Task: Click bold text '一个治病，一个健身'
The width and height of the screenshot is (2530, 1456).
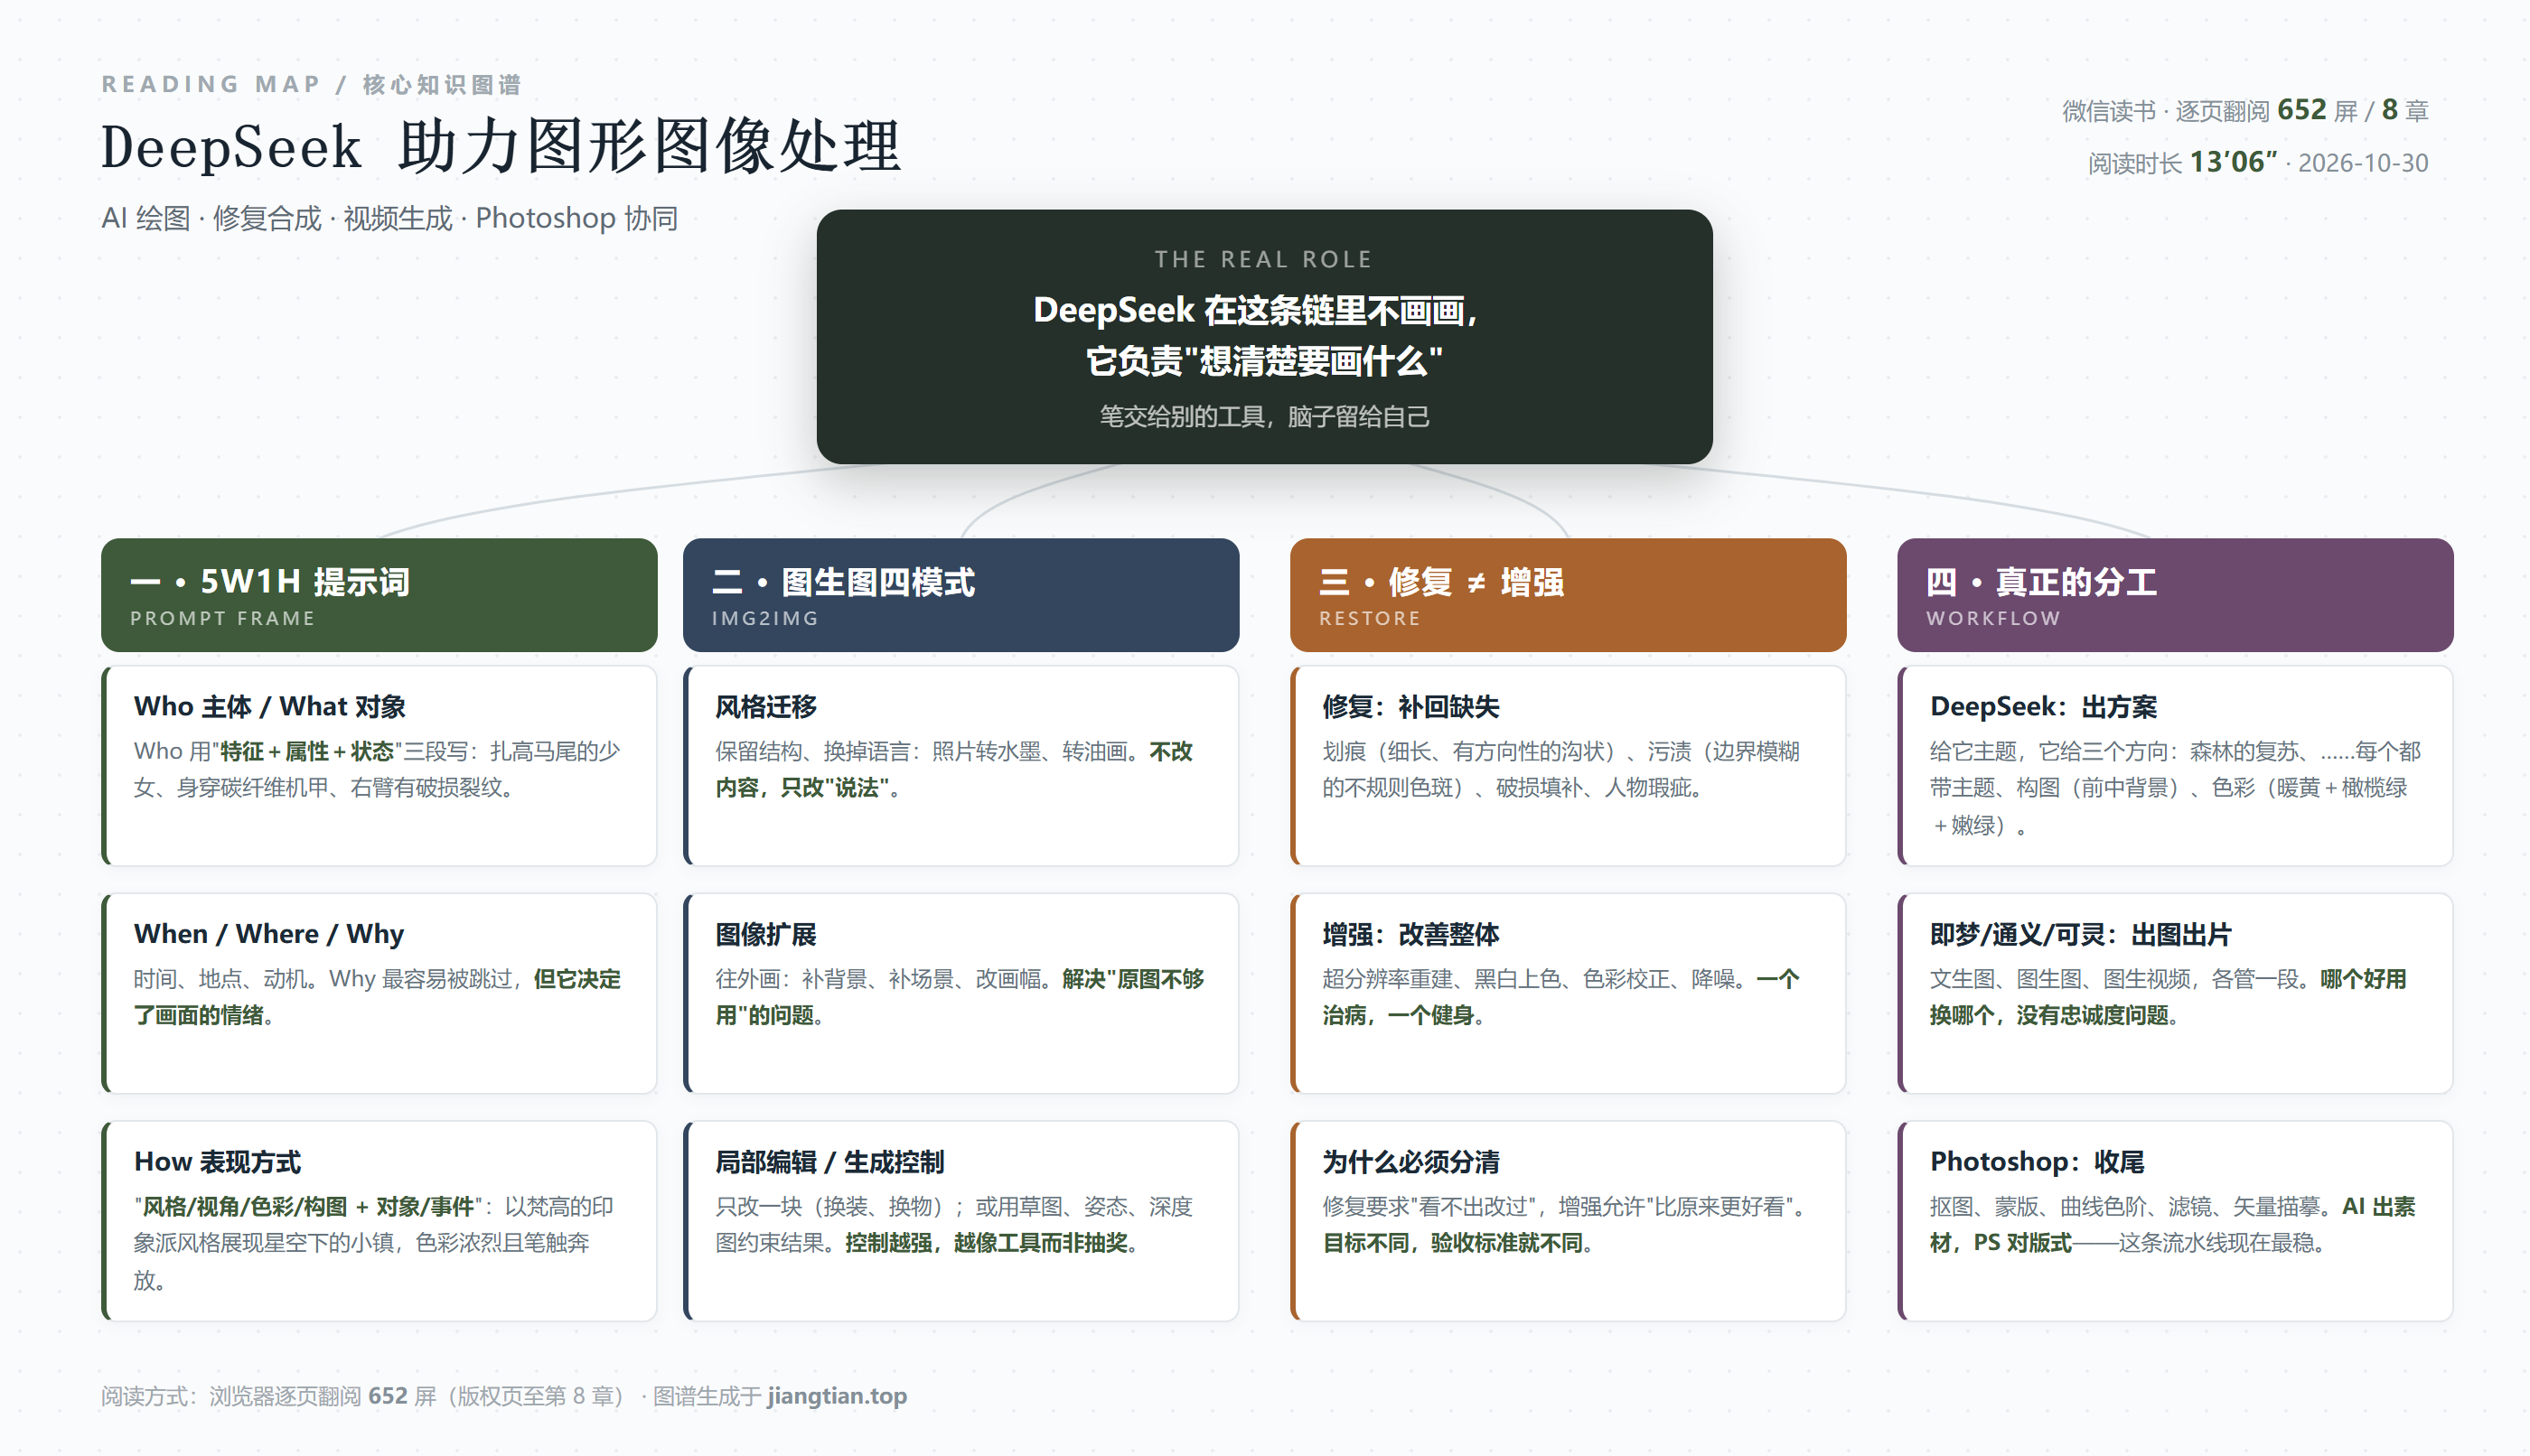Action: [x=1560, y=997]
